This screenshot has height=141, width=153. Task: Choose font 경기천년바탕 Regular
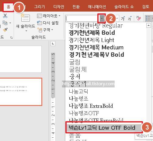tap(96, 25)
